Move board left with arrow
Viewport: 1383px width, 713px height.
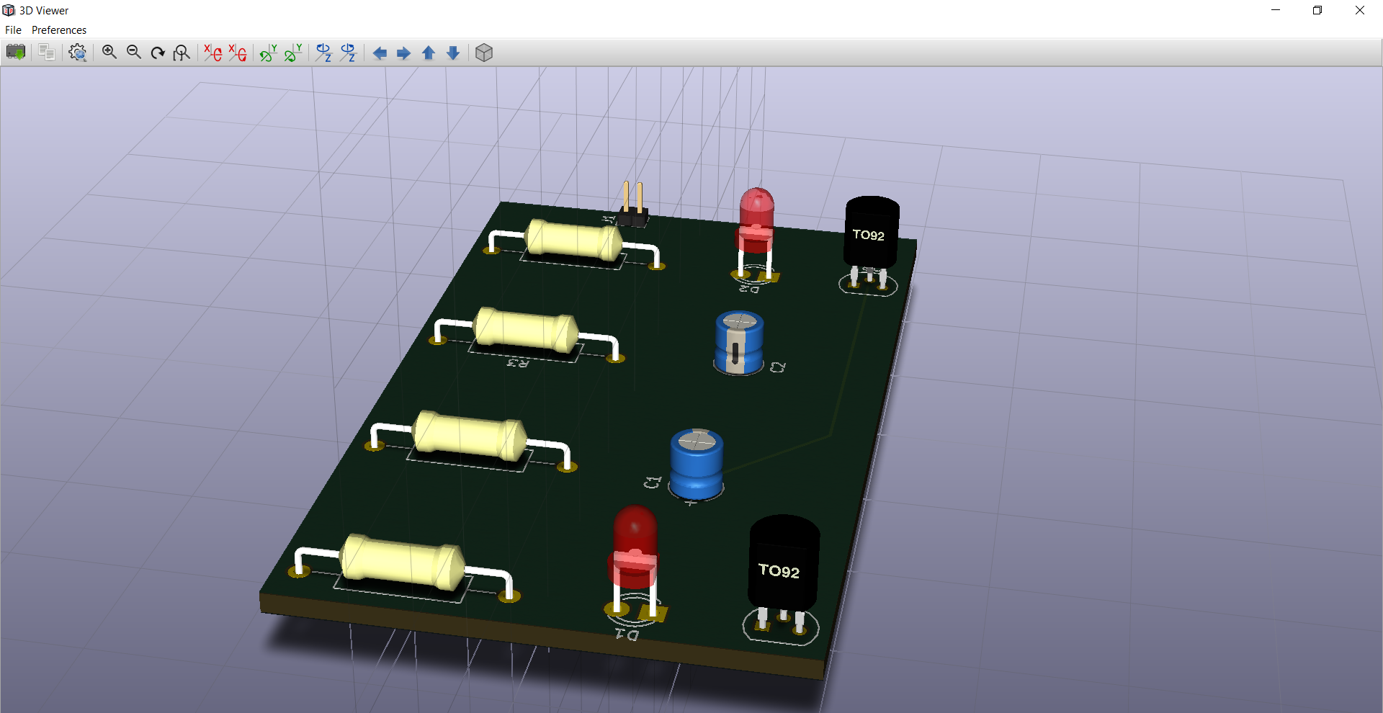point(380,53)
